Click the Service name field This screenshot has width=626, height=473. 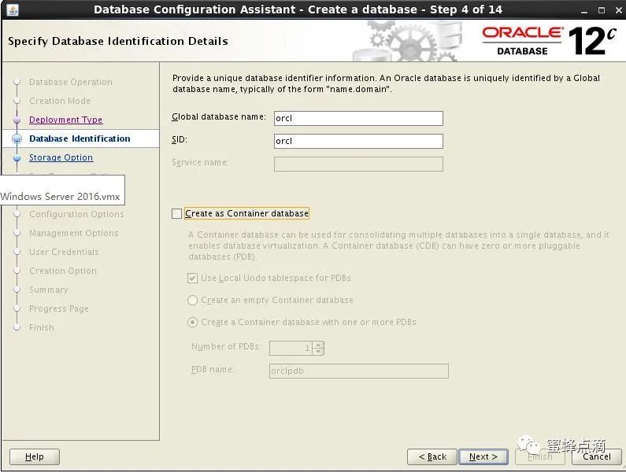[358, 164]
